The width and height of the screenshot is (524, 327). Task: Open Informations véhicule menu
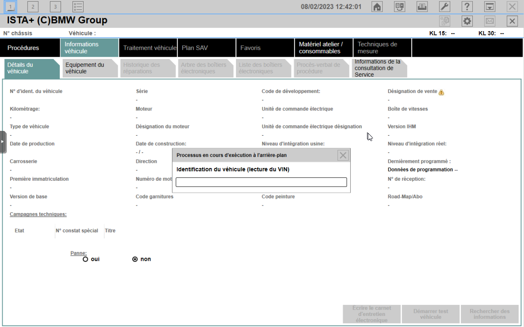coord(89,48)
